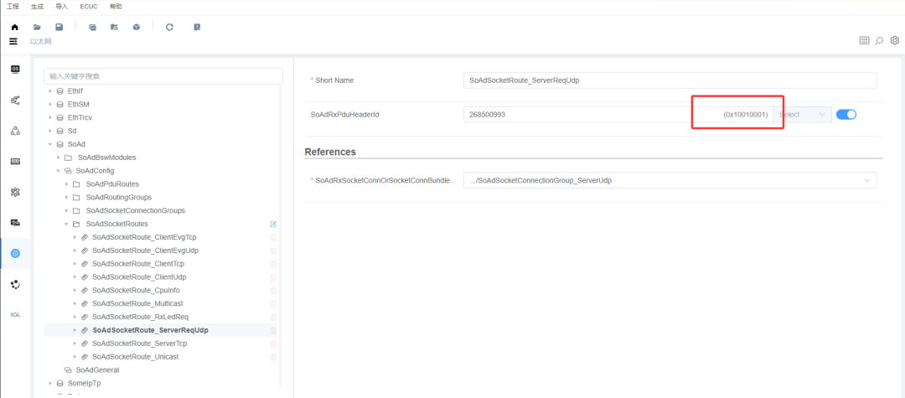Open the 帮助 menu
905x398 pixels.
click(x=115, y=7)
